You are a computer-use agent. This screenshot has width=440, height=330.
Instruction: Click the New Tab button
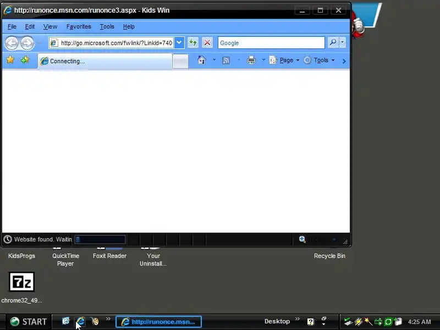(x=180, y=62)
